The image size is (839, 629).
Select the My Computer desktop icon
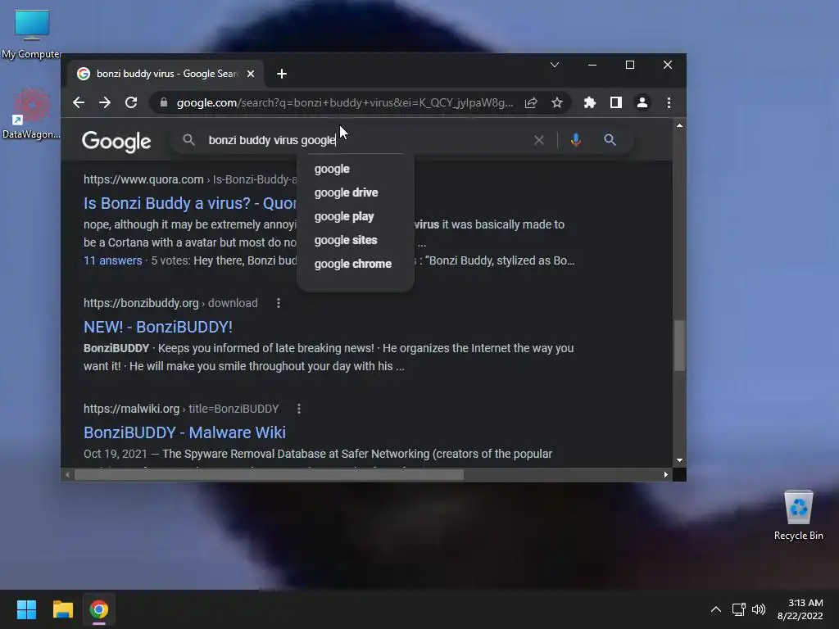click(32, 34)
